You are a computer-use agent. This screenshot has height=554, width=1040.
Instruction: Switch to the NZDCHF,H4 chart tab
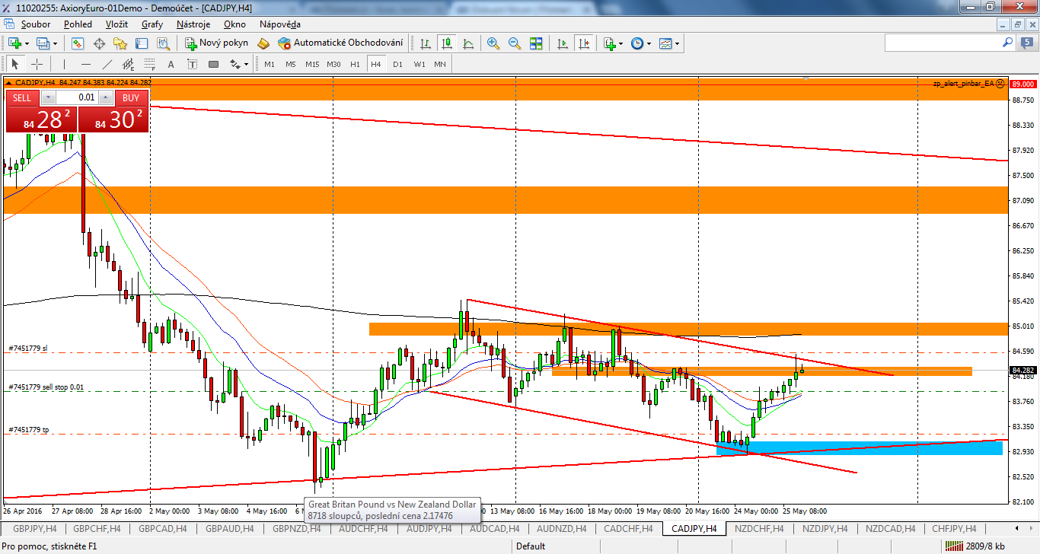click(760, 528)
